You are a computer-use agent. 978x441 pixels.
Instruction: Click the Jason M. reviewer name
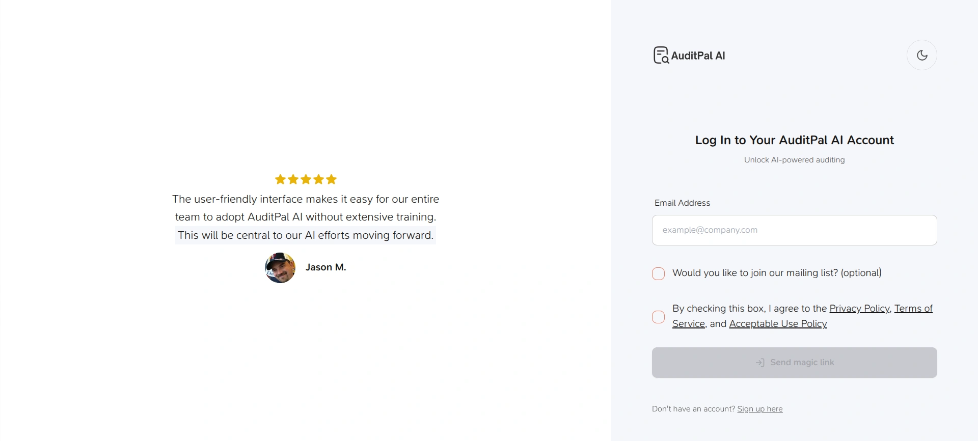325,267
